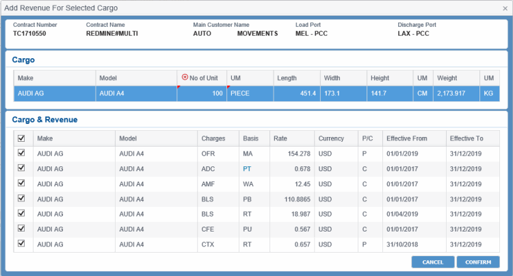This screenshot has width=513, height=276.
Task: Click the Weight column header in Cargo table
Action: point(447,78)
